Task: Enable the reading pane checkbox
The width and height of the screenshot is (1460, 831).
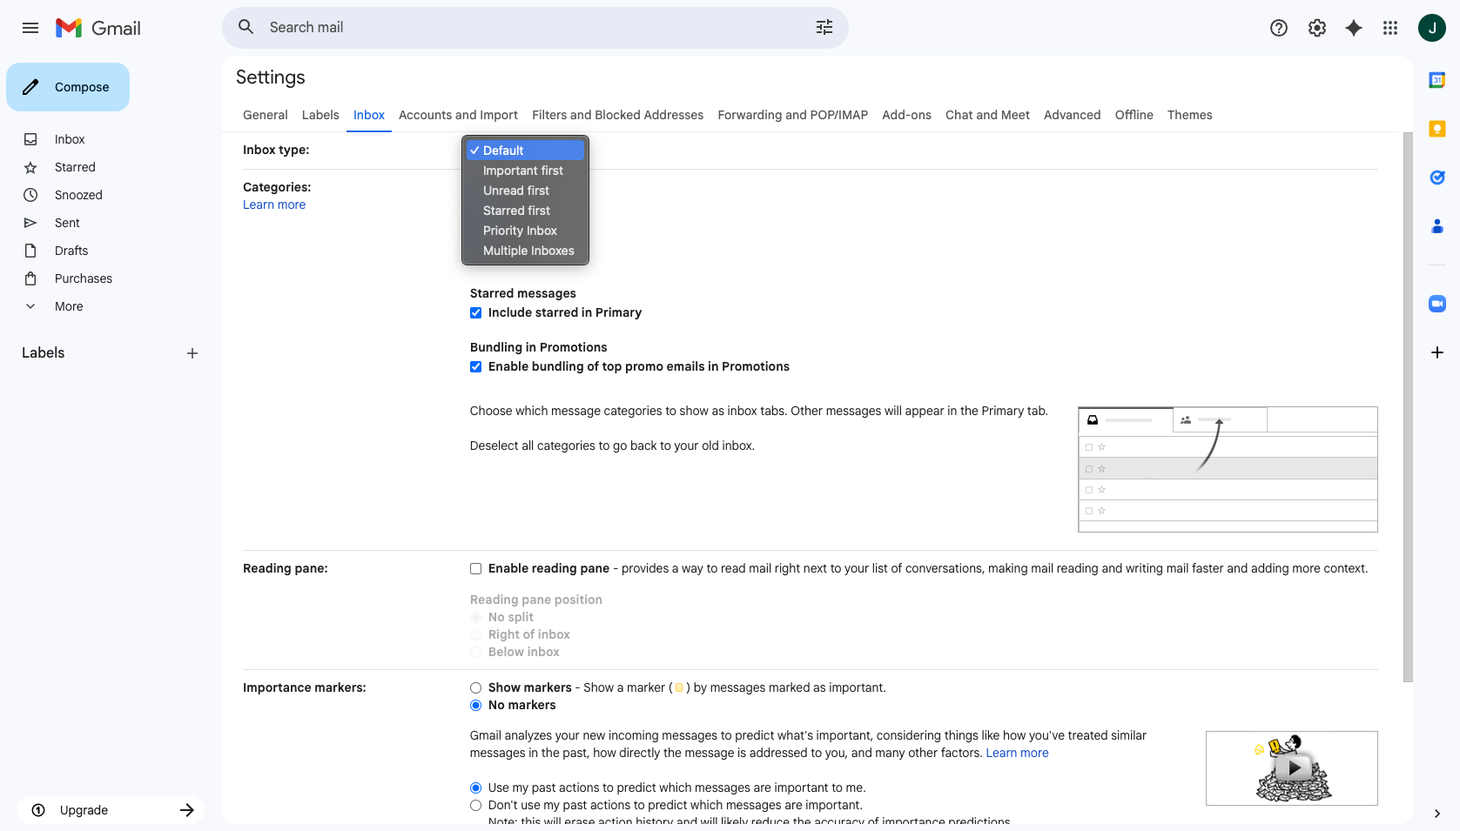Action: (x=476, y=569)
